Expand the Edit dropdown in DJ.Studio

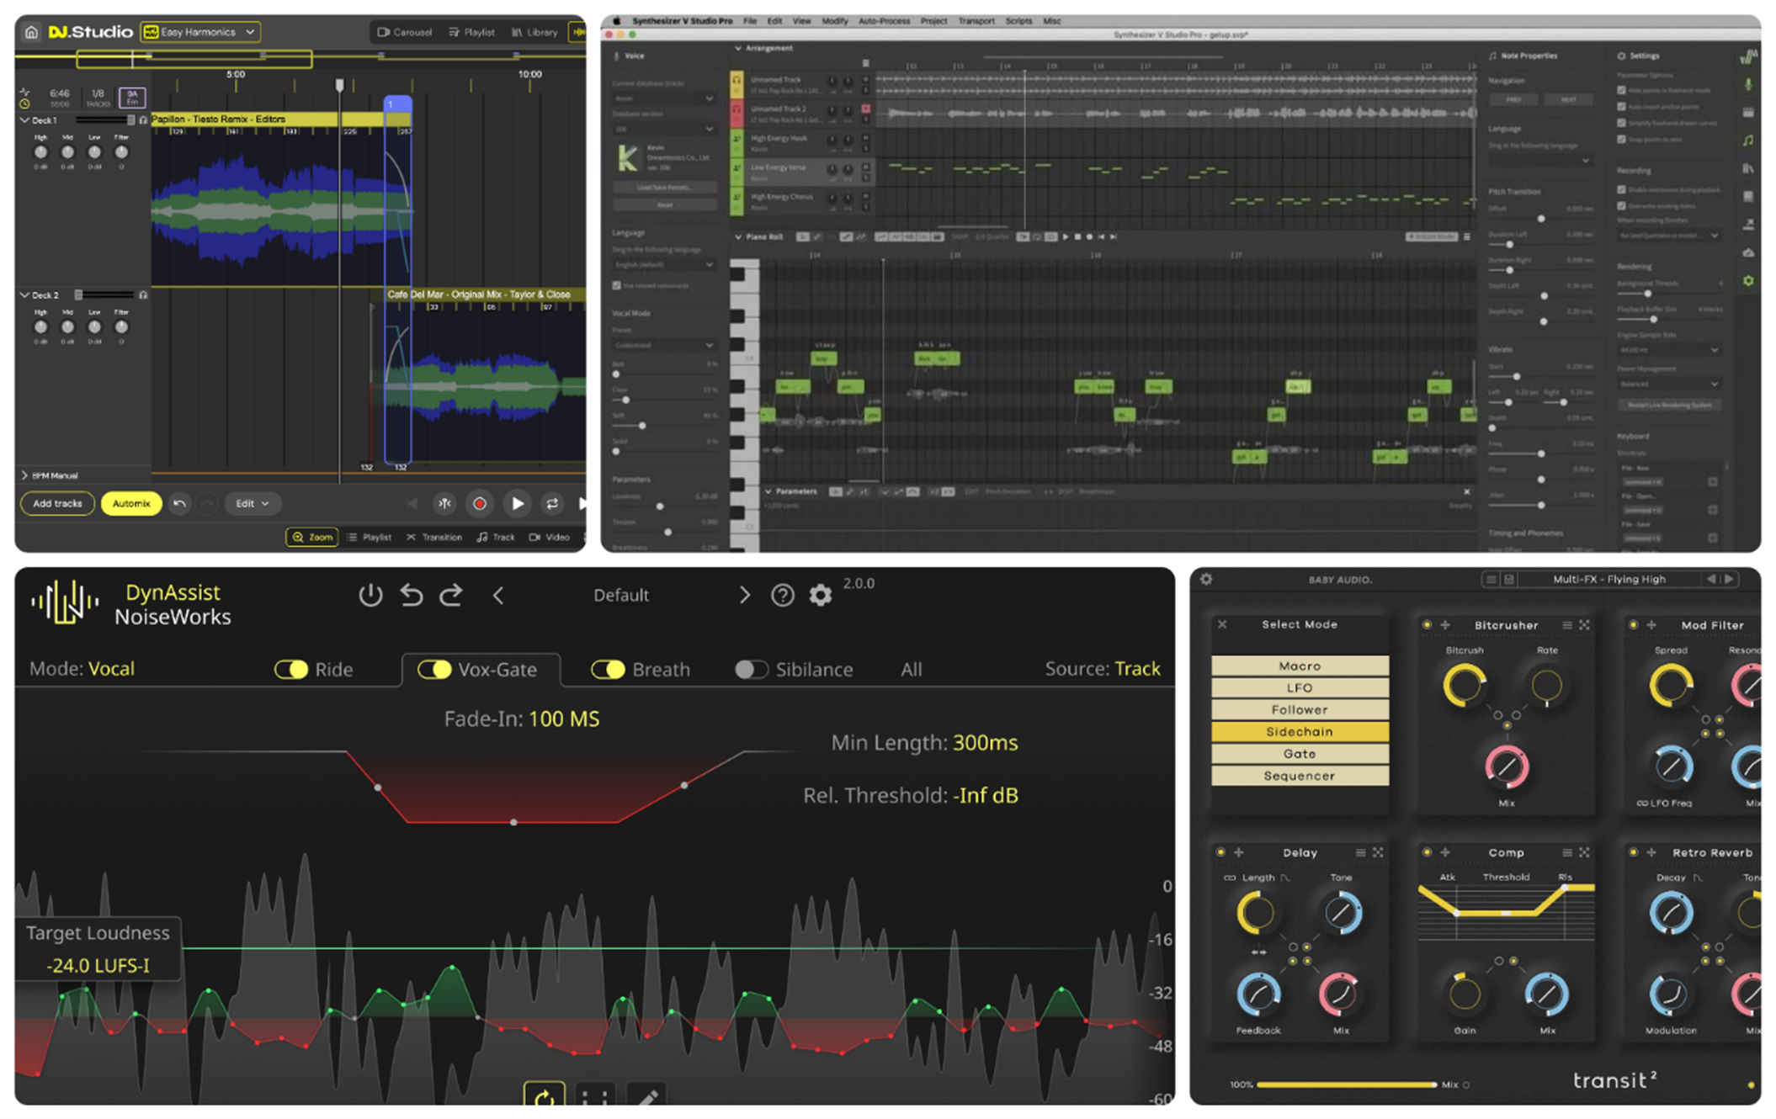click(x=252, y=504)
